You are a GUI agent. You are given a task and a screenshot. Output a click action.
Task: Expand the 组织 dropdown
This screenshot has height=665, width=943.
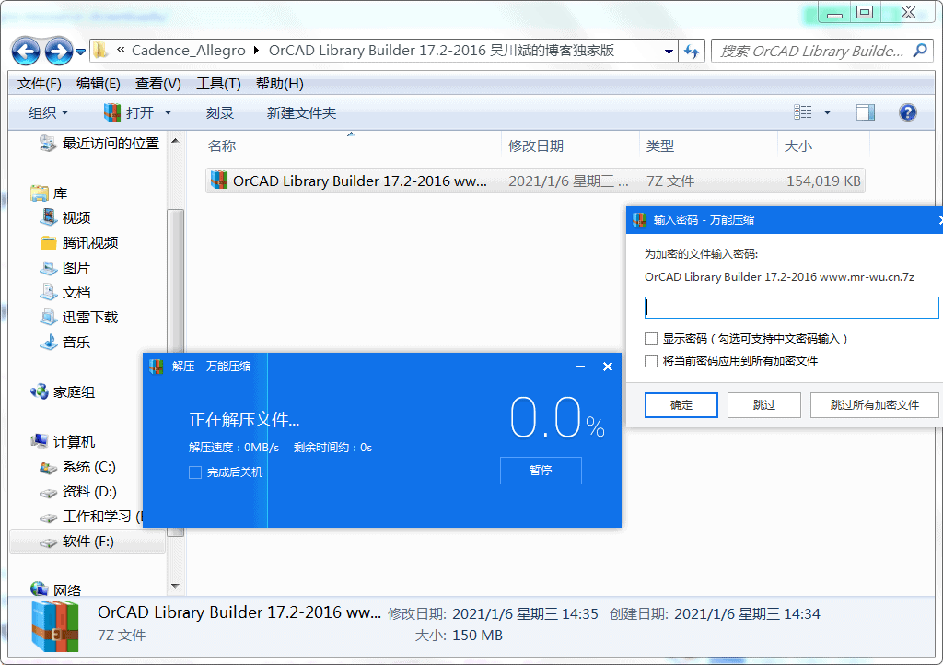(49, 112)
